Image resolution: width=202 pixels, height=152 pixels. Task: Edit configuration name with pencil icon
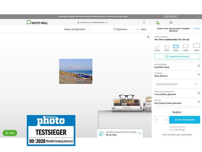coord(90,29)
